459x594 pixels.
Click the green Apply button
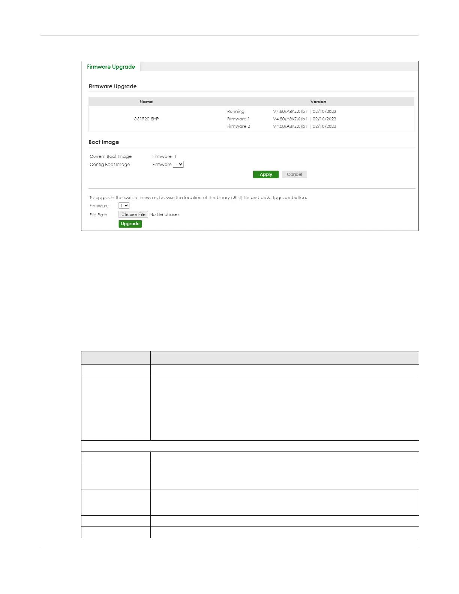pos(266,174)
